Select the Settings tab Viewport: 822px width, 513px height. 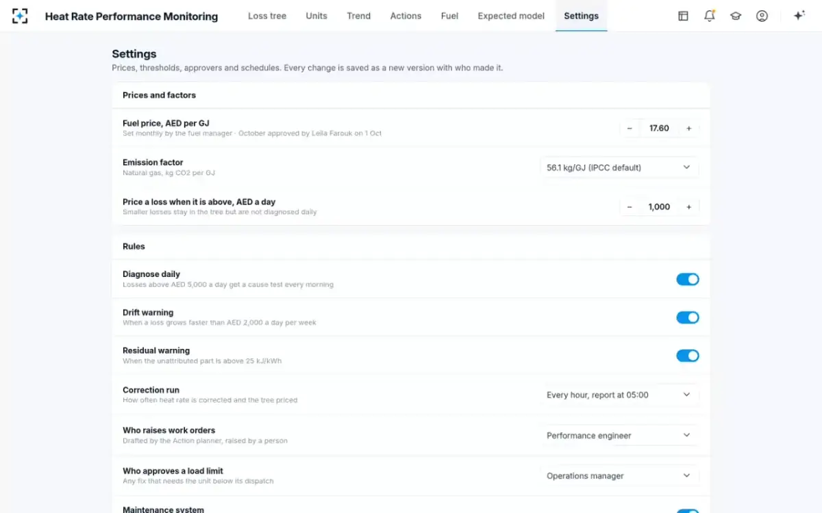[581, 16]
